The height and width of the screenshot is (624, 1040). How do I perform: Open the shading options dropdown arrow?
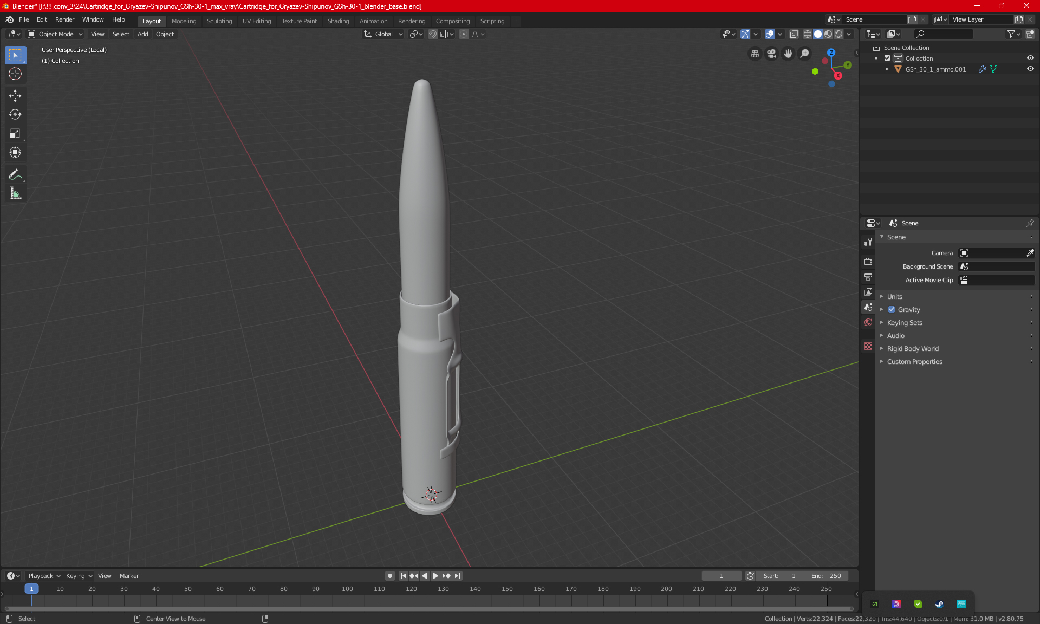point(849,34)
